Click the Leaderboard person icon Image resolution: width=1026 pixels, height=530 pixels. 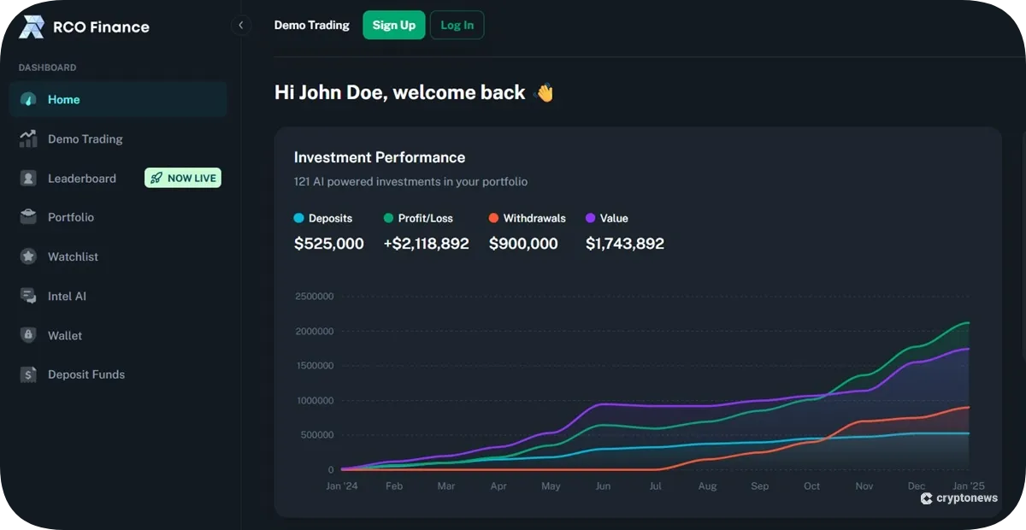28,179
